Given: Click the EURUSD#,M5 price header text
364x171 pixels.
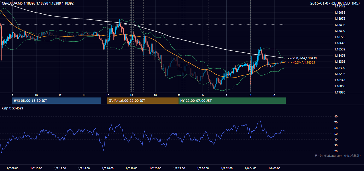Looking at the screenshot, I should (x=38, y=3).
